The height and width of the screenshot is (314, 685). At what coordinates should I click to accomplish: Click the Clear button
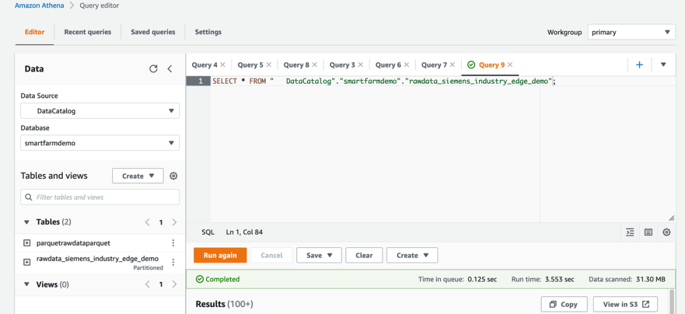click(364, 255)
